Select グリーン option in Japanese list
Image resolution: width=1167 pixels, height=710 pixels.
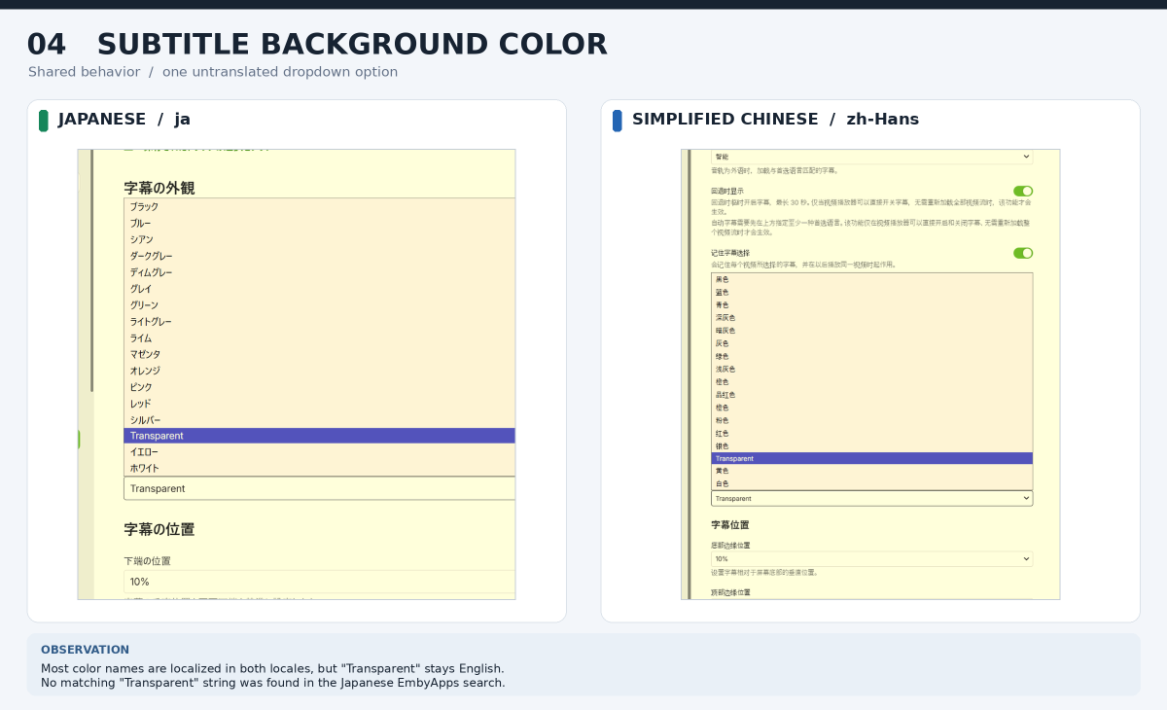click(x=320, y=305)
